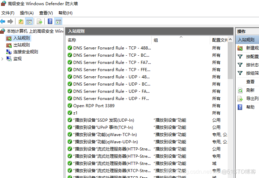This screenshot has height=178, width=259.
Task: Click the Forward arrow toolbar icon
Action: tap(10, 21)
